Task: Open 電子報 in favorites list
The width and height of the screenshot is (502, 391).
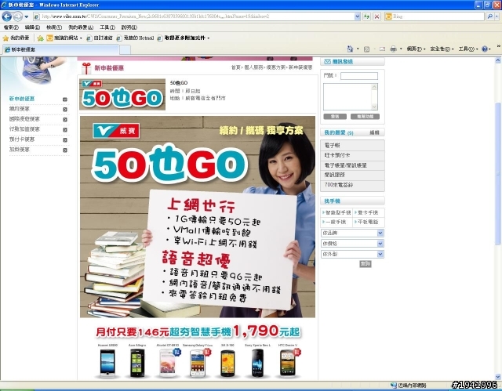Action: coord(352,146)
